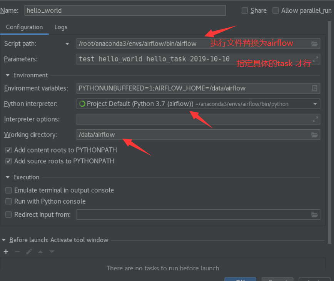Add a before launch task with plus icon
The height and width of the screenshot is (281, 334).
(6, 252)
